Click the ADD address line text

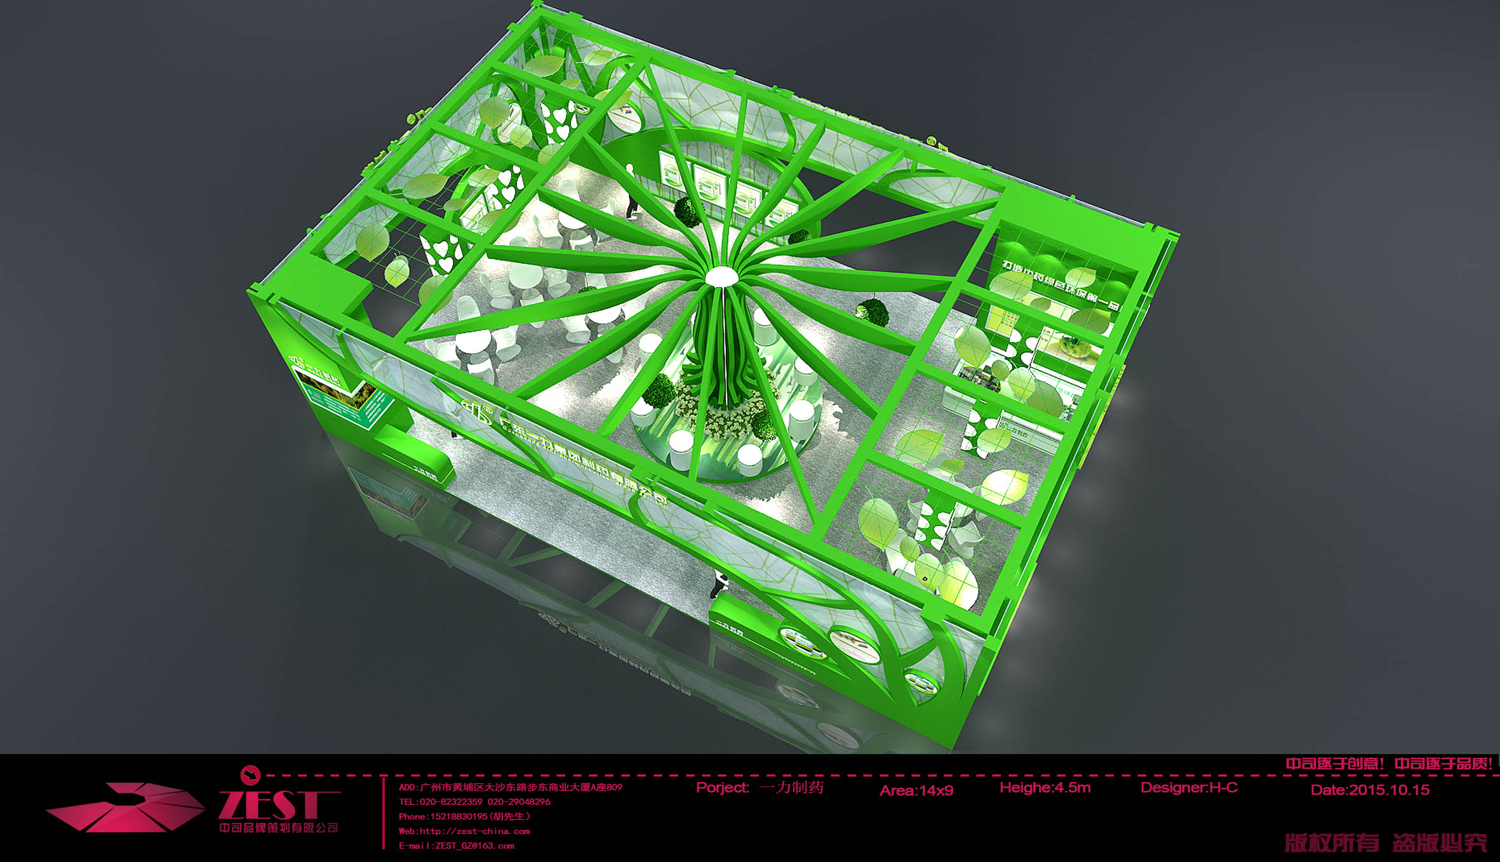511,787
